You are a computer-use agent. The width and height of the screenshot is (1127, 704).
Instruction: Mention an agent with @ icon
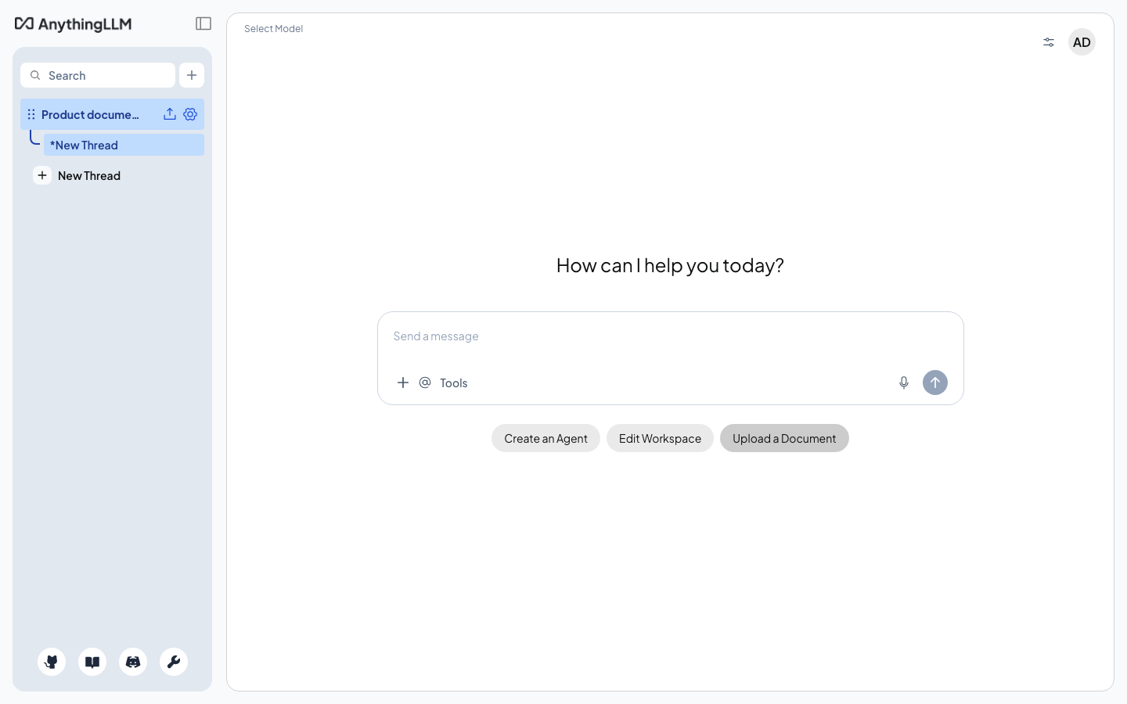click(425, 383)
